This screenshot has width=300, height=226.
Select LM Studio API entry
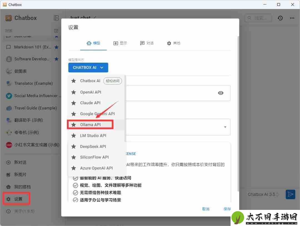[x=96, y=136]
